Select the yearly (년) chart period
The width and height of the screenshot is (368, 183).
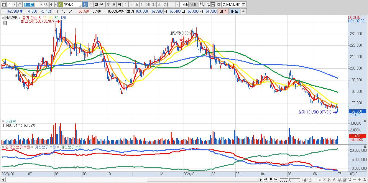[x=102, y=4]
